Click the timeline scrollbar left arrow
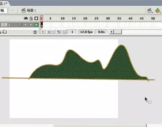The width and height of the screenshot is (162, 127). 111,32
